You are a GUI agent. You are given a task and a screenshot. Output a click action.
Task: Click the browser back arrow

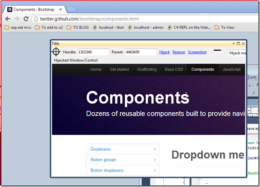pos(8,19)
